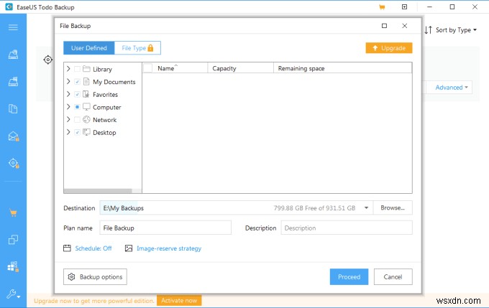489x308 pixels.
Task: Open the Sort by Type dropdown
Action: [x=451, y=30]
